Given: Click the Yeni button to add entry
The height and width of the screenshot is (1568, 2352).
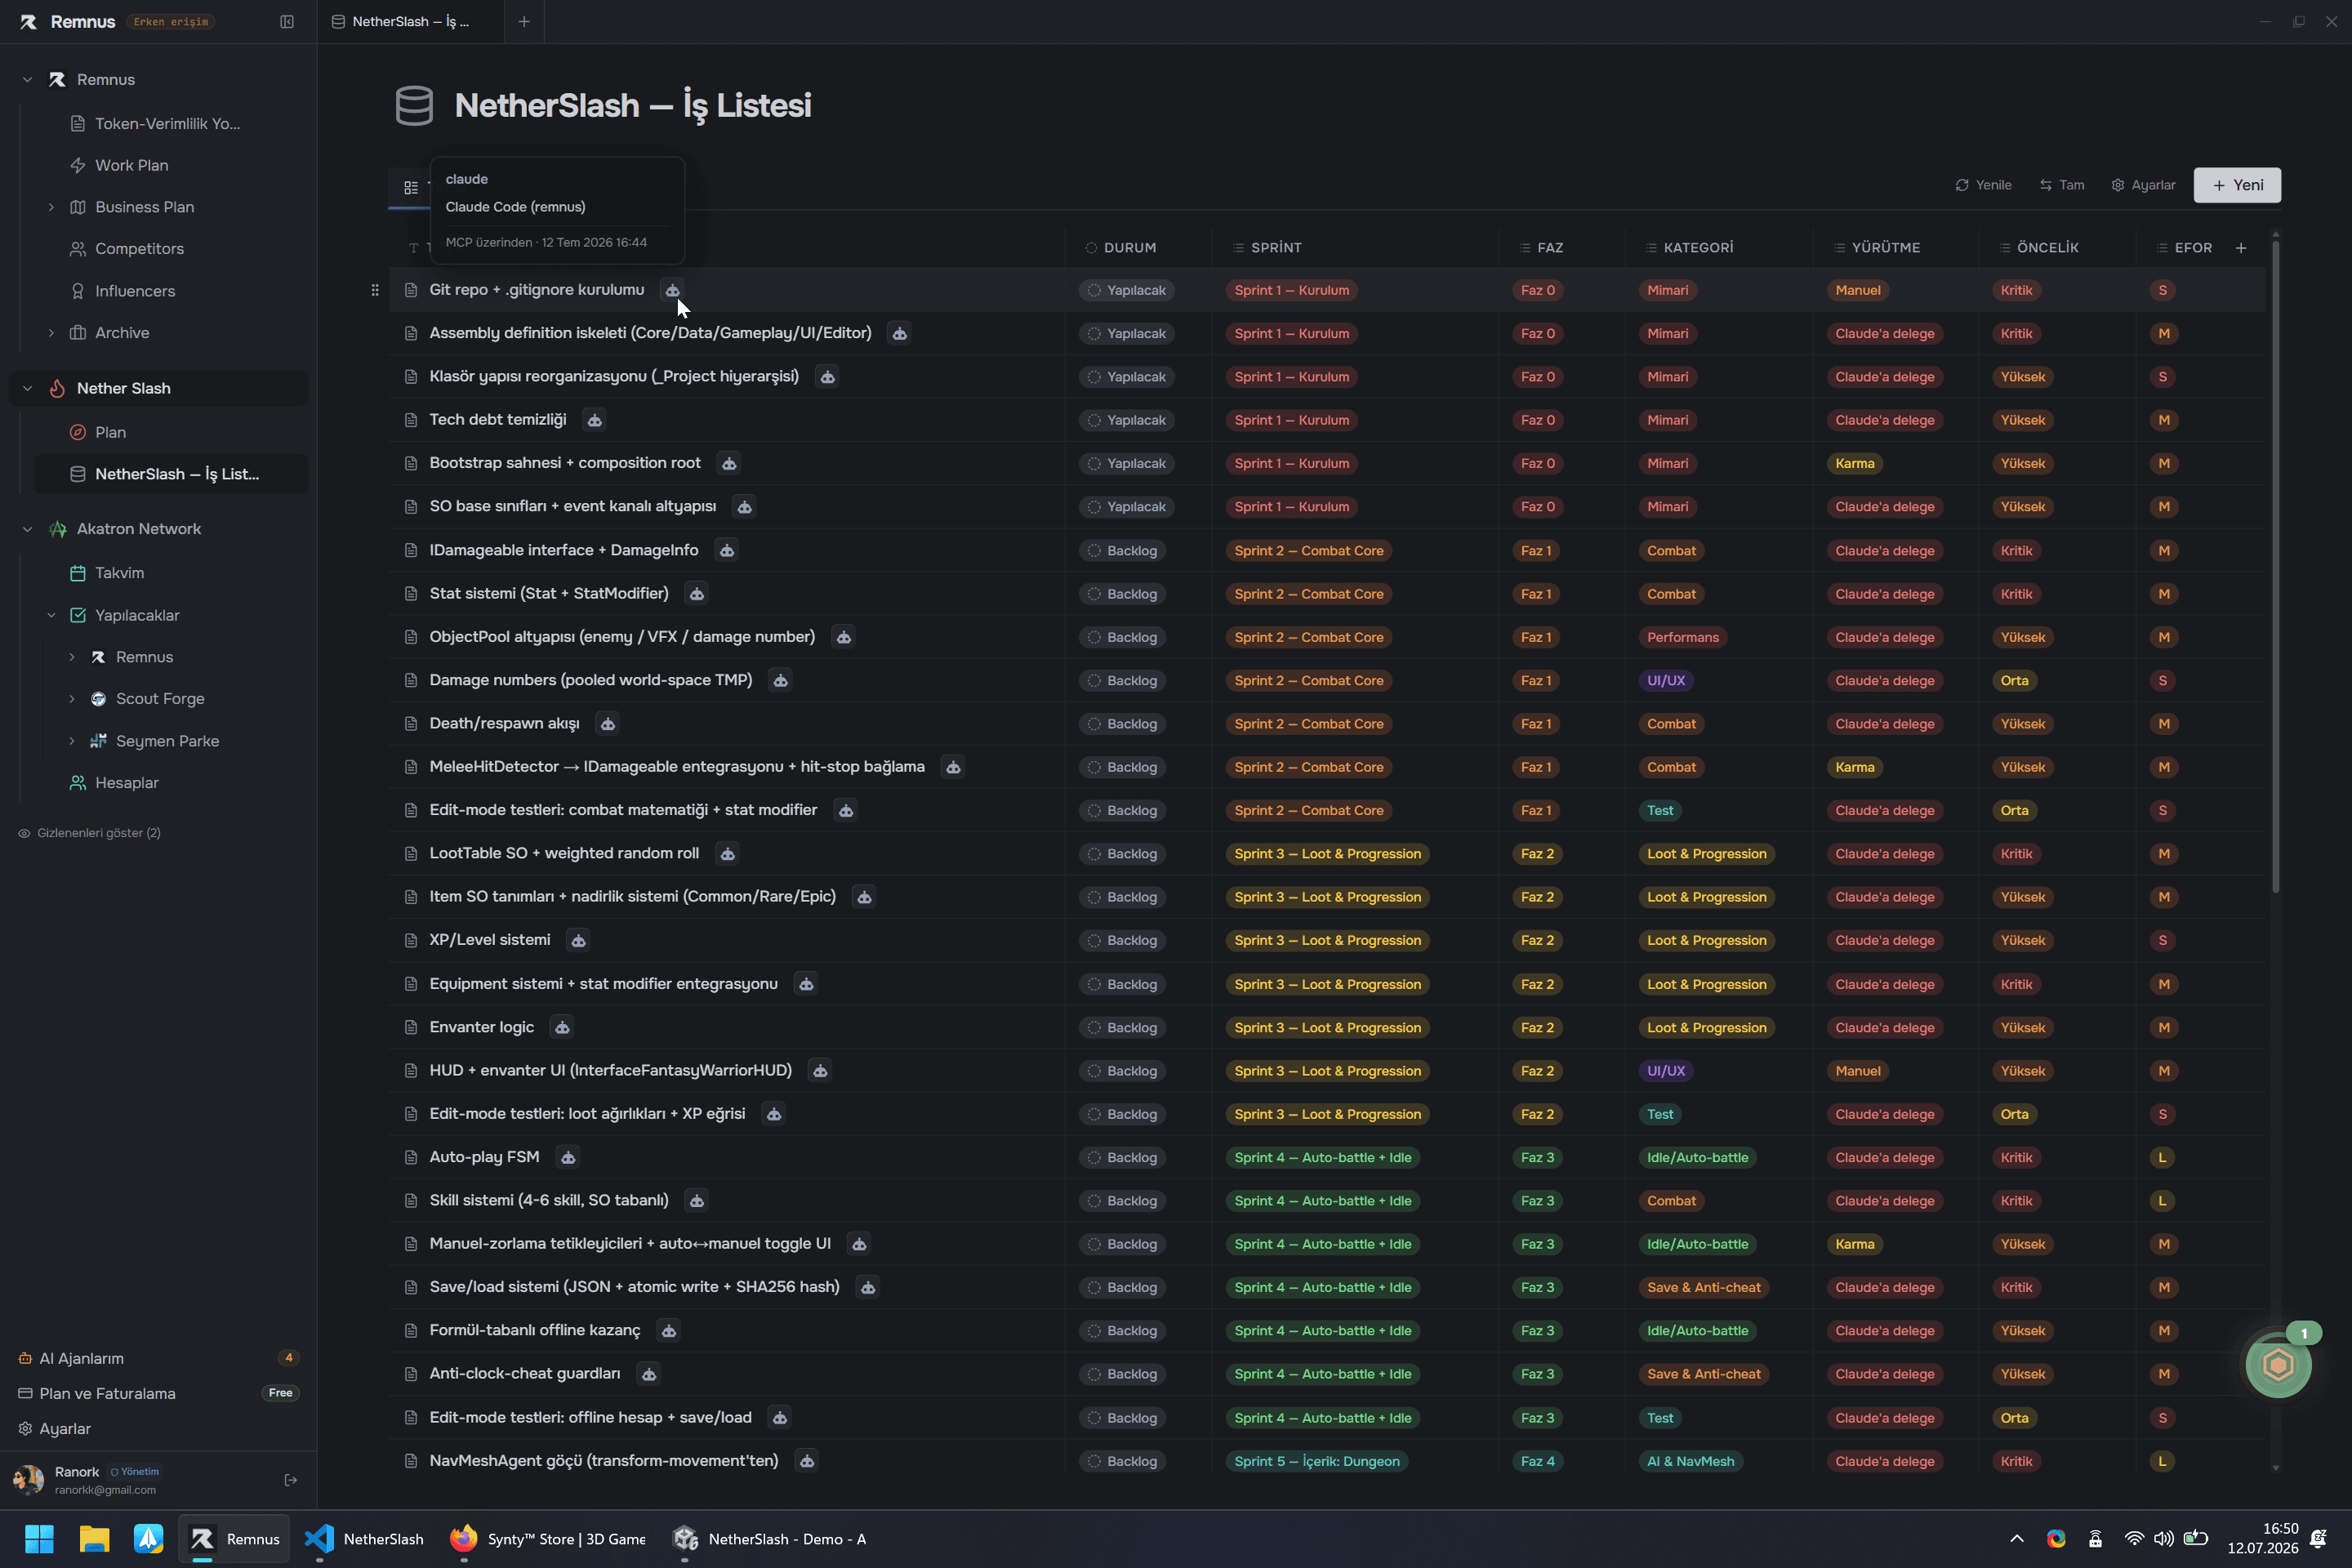Looking at the screenshot, I should click(x=2238, y=185).
